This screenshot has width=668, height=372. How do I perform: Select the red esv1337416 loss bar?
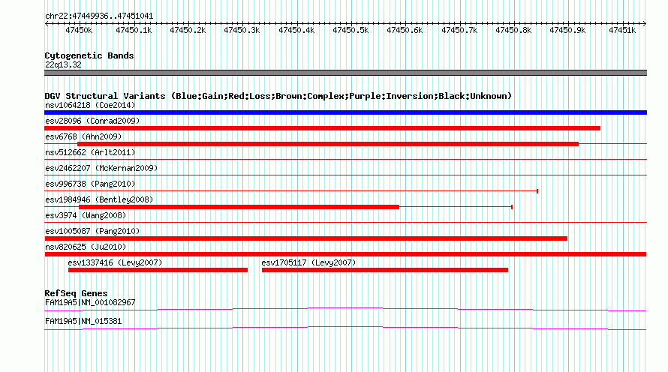158,270
